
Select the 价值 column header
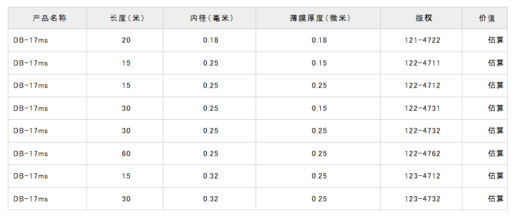[486, 18]
